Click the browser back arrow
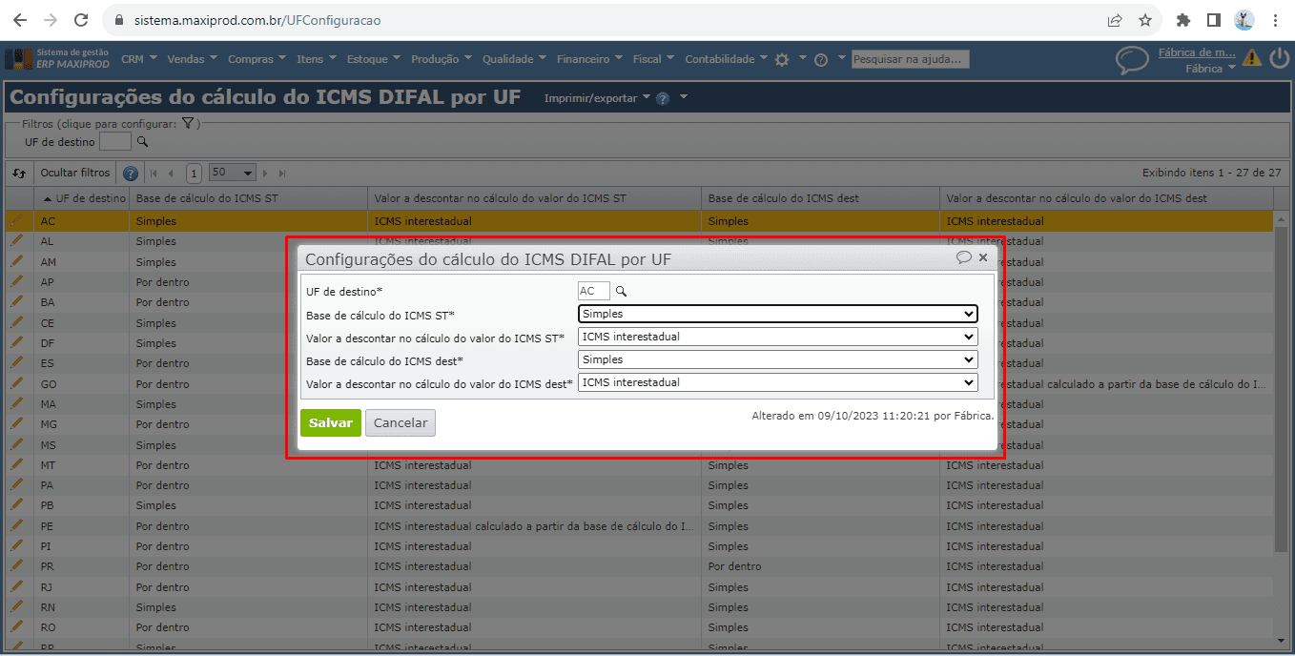The image size is (1295, 656). click(x=21, y=20)
